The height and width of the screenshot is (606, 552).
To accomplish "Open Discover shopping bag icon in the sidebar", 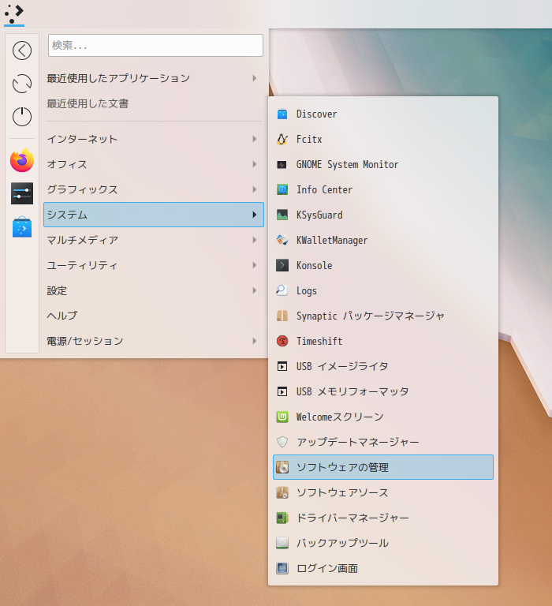I will pyautogui.click(x=22, y=226).
